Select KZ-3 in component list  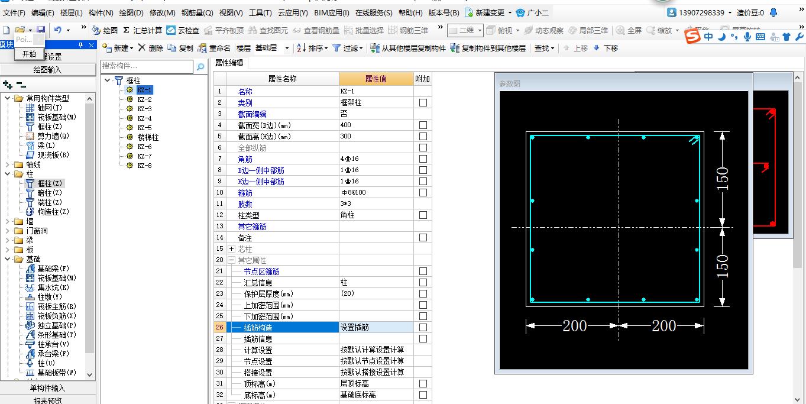click(144, 109)
